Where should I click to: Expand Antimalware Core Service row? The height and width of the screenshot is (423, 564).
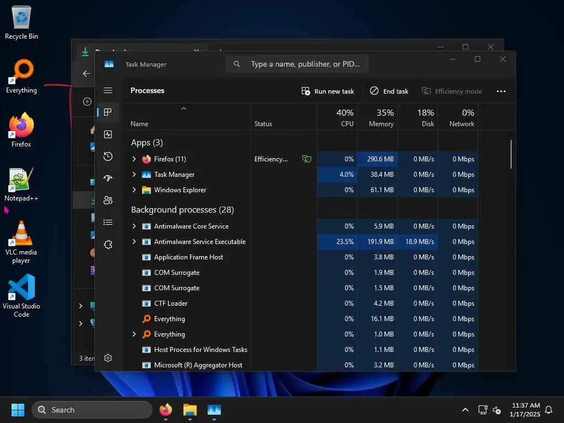click(x=134, y=226)
